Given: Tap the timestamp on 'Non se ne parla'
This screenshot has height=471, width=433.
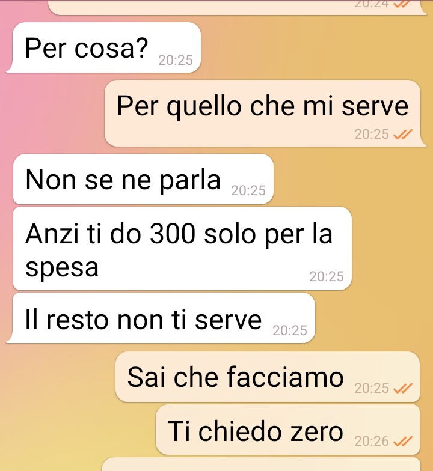Looking at the screenshot, I should [248, 190].
